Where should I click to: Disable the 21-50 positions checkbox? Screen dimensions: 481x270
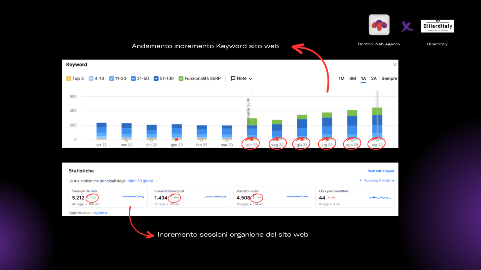[133, 78]
